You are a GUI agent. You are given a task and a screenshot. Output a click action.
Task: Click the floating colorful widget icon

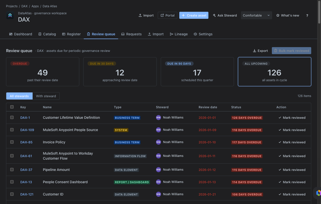click(318, 193)
